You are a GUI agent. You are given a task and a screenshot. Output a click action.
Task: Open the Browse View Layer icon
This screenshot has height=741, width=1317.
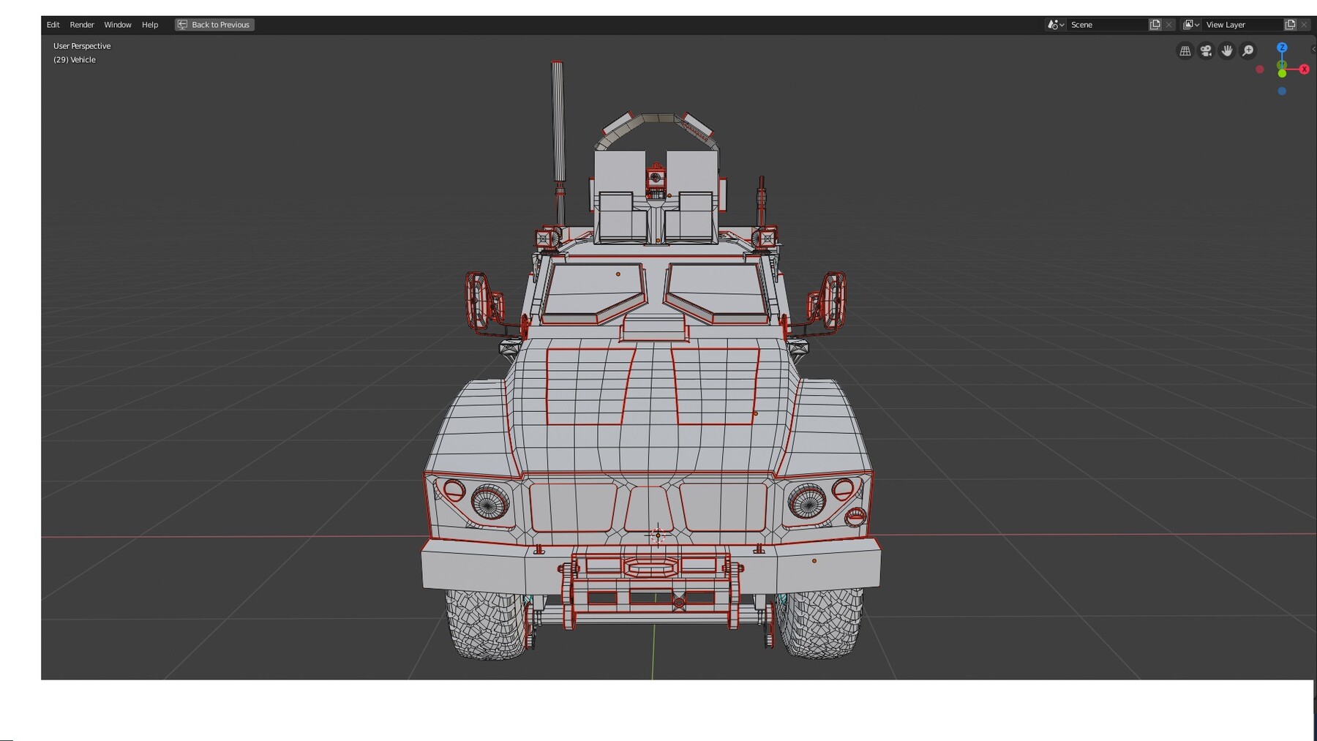click(x=1190, y=24)
